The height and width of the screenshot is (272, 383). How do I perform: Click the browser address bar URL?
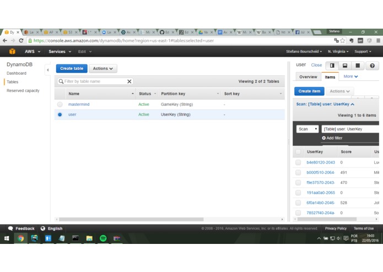pyautogui.click(x=123, y=41)
